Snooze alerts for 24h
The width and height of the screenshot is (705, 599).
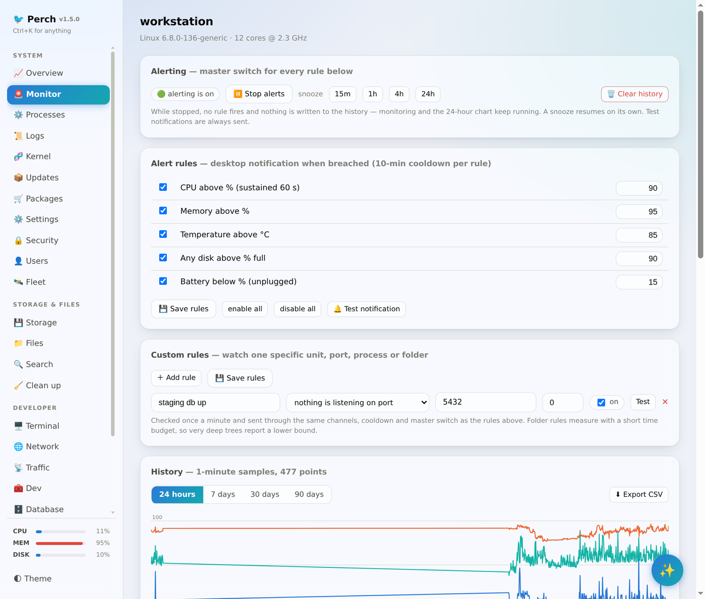coord(428,94)
